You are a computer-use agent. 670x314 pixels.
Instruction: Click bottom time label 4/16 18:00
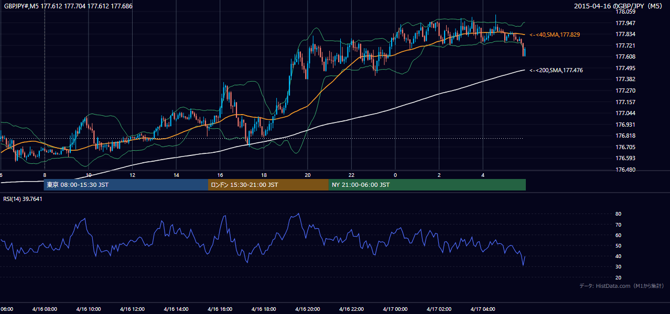tap(264, 309)
